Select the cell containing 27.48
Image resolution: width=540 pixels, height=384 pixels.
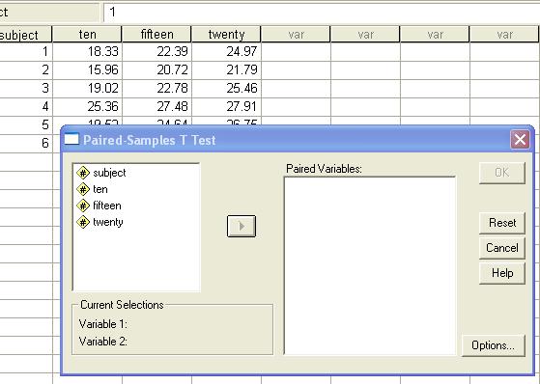click(156, 107)
